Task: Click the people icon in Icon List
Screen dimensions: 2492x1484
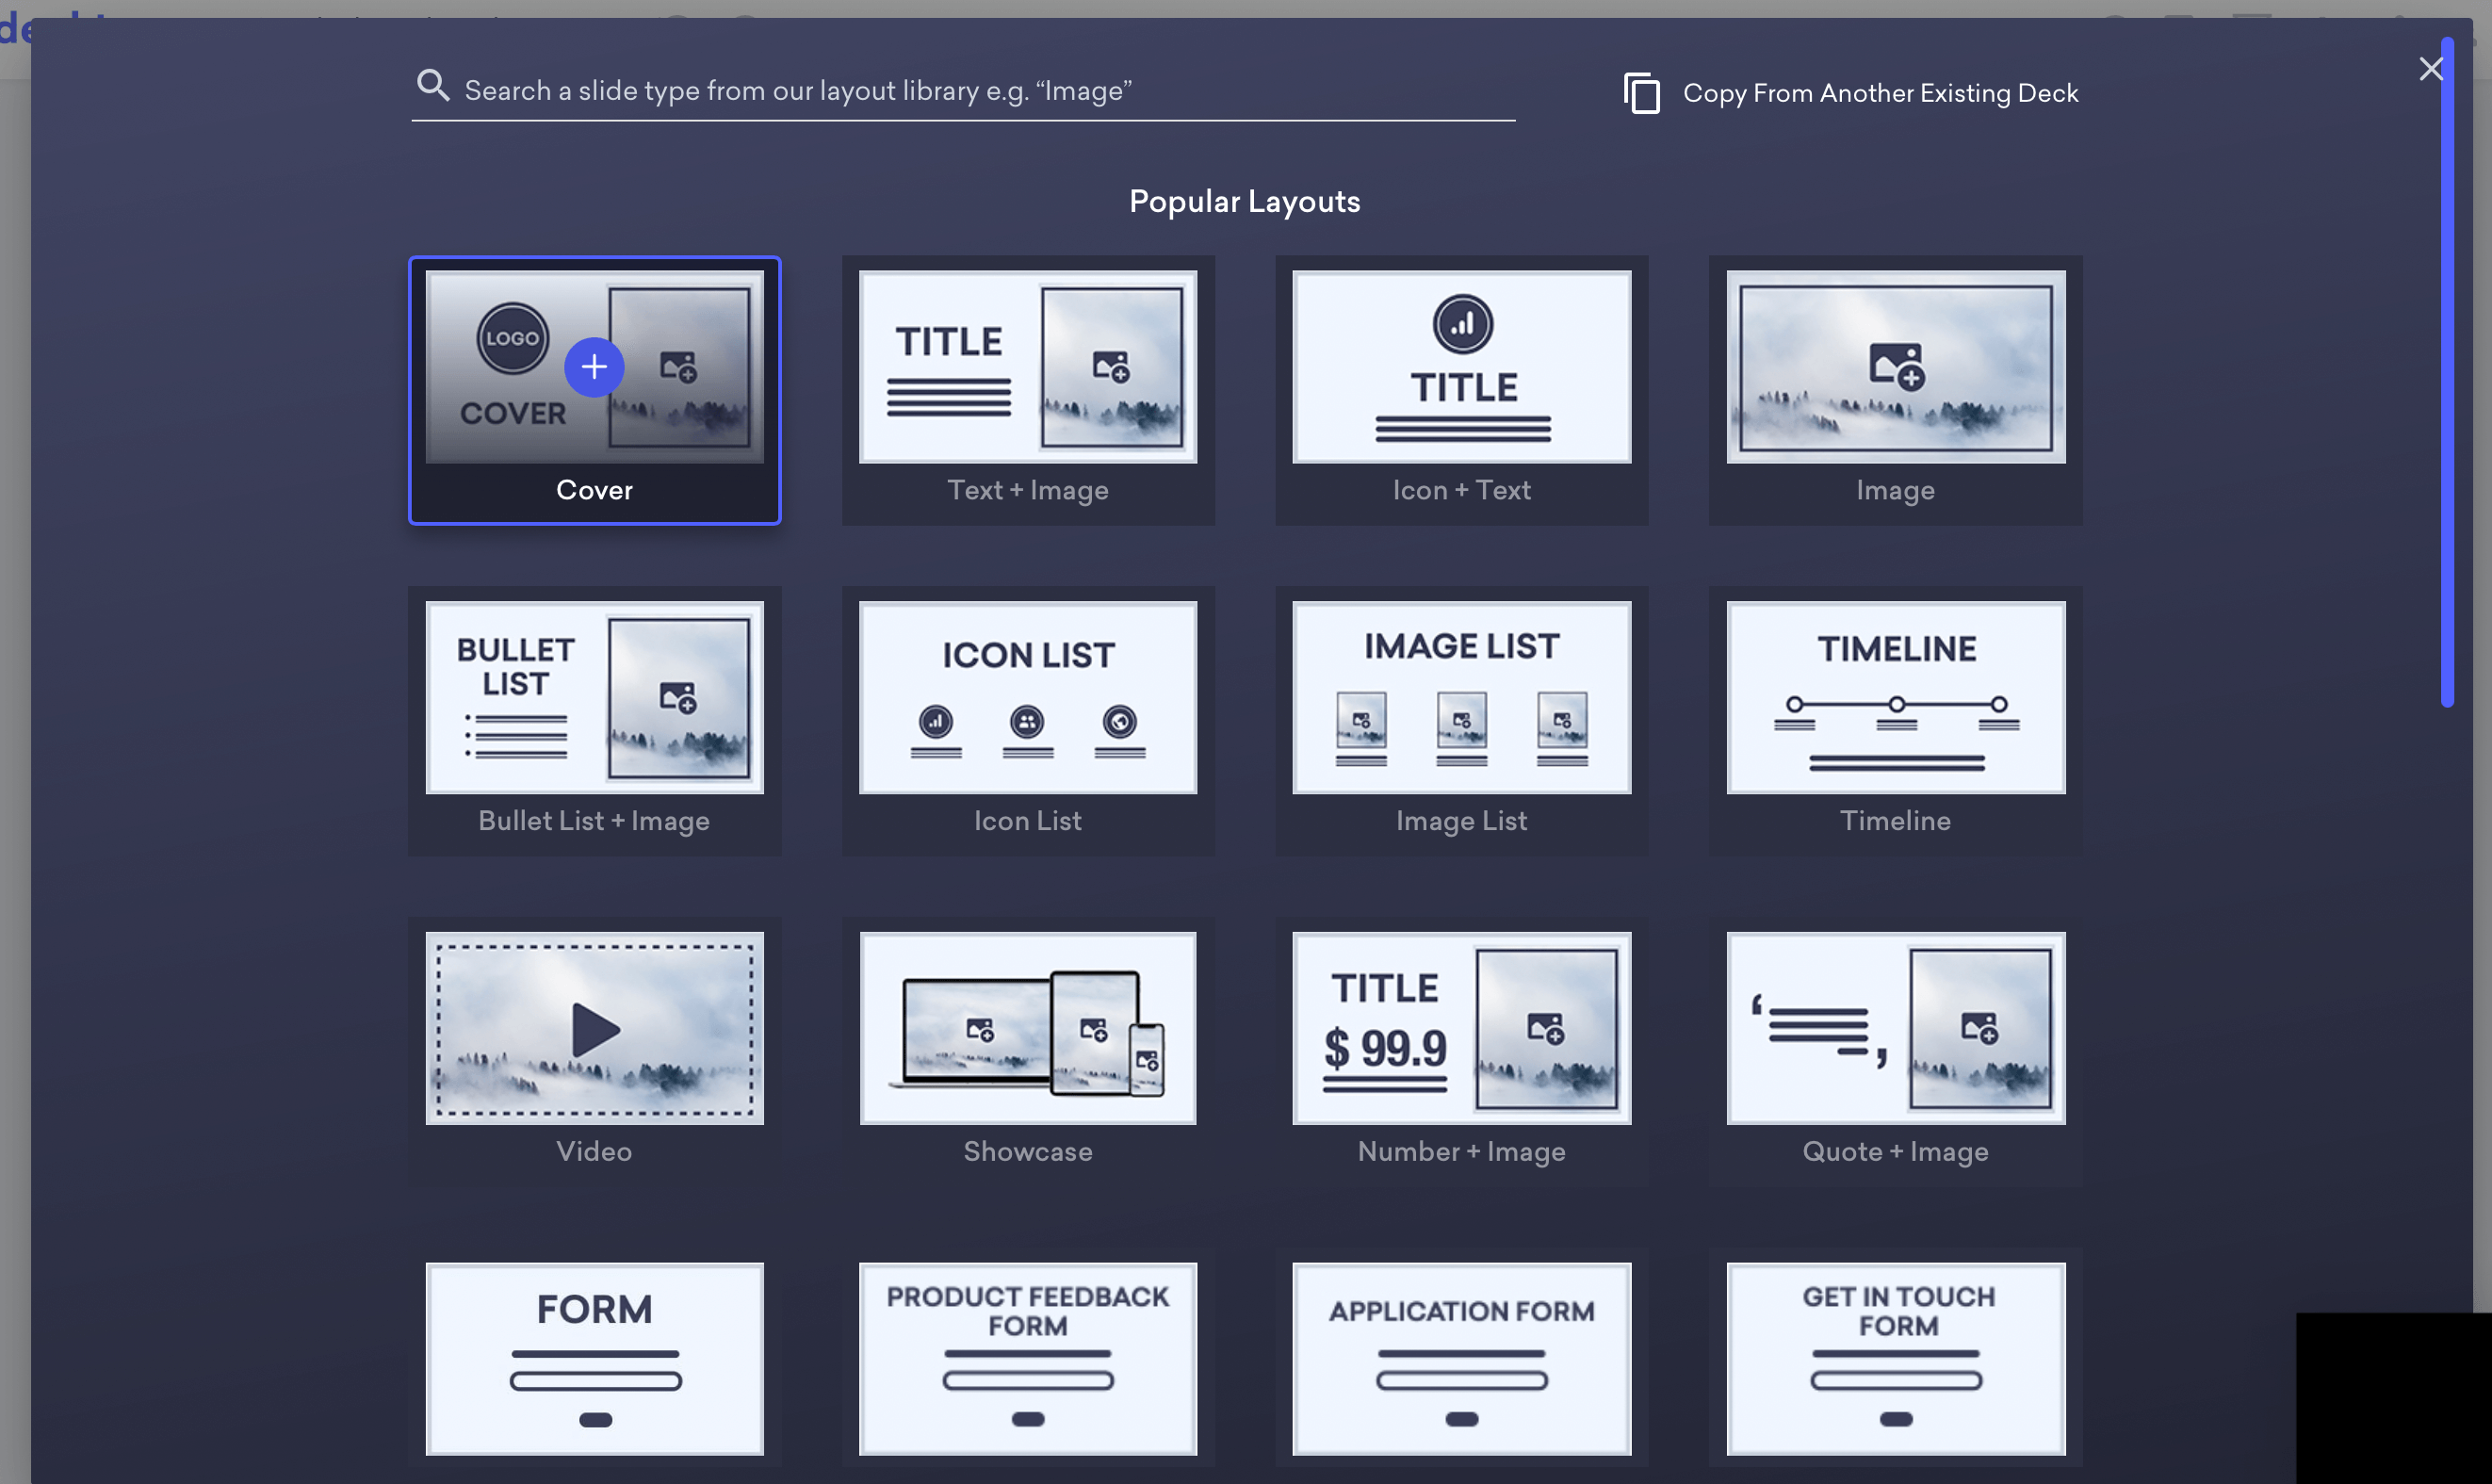Action: (x=1027, y=721)
